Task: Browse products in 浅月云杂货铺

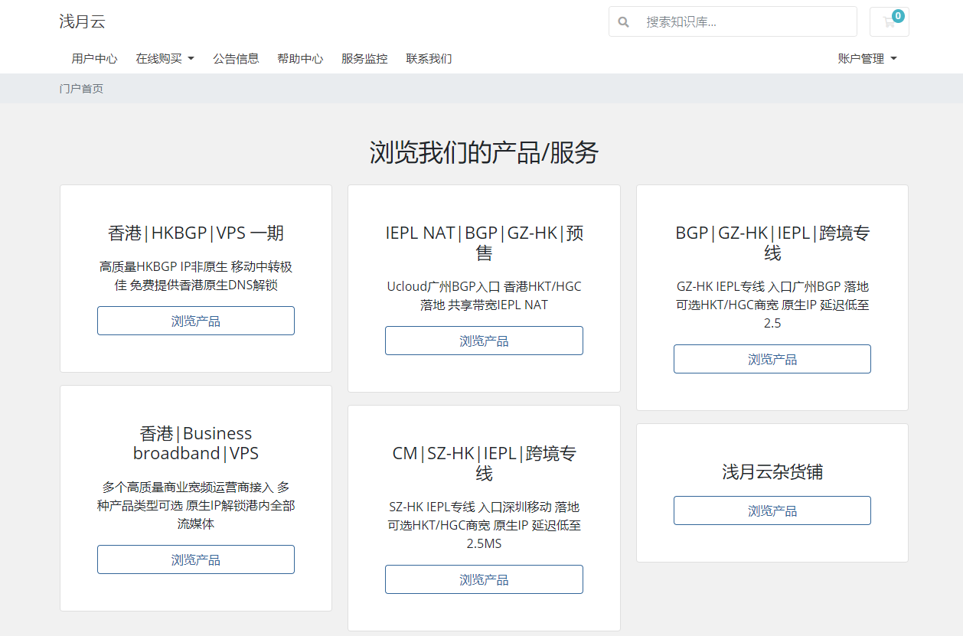Action: [x=772, y=510]
